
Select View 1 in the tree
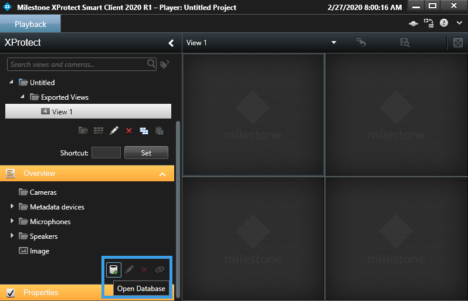pyautogui.click(x=89, y=111)
